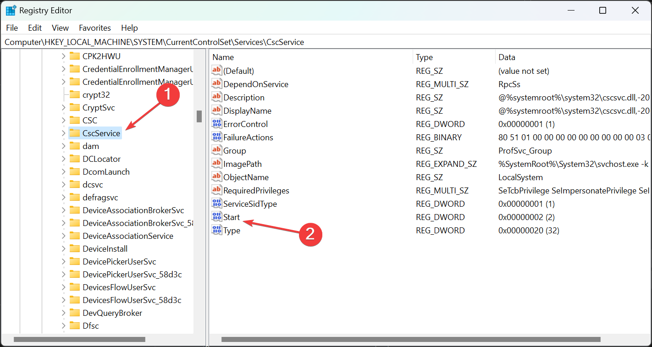This screenshot has width=652, height=347.
Task: Open the File menu
Action: pyautogui.click(x=12, y=28)
